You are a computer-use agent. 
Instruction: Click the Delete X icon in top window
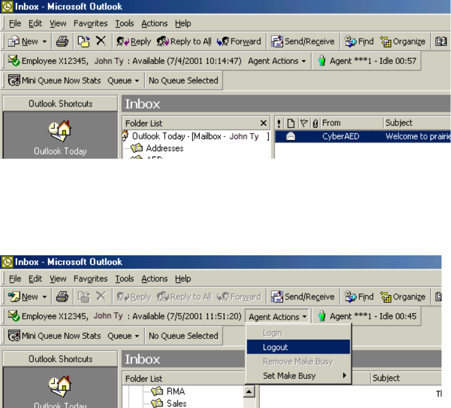click(x=101, y=41)
